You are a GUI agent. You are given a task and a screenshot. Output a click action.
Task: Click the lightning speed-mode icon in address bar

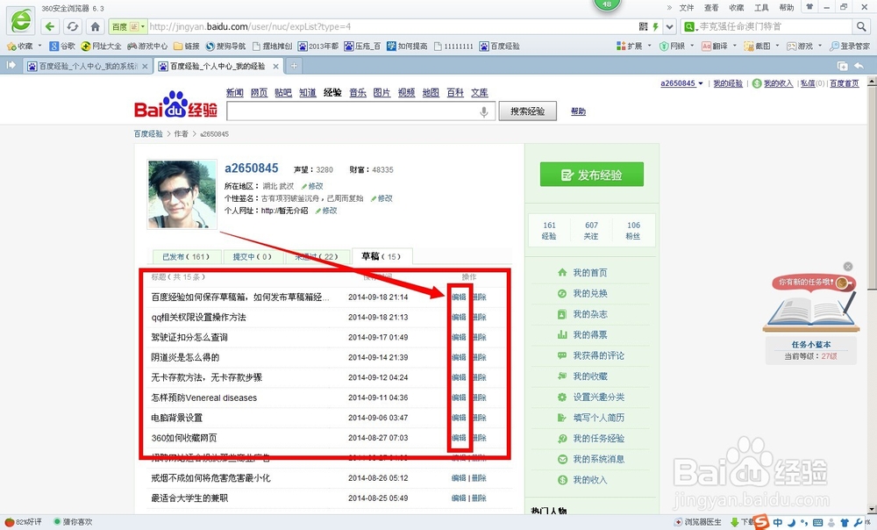pyautogui.click(x=655, y=26)
